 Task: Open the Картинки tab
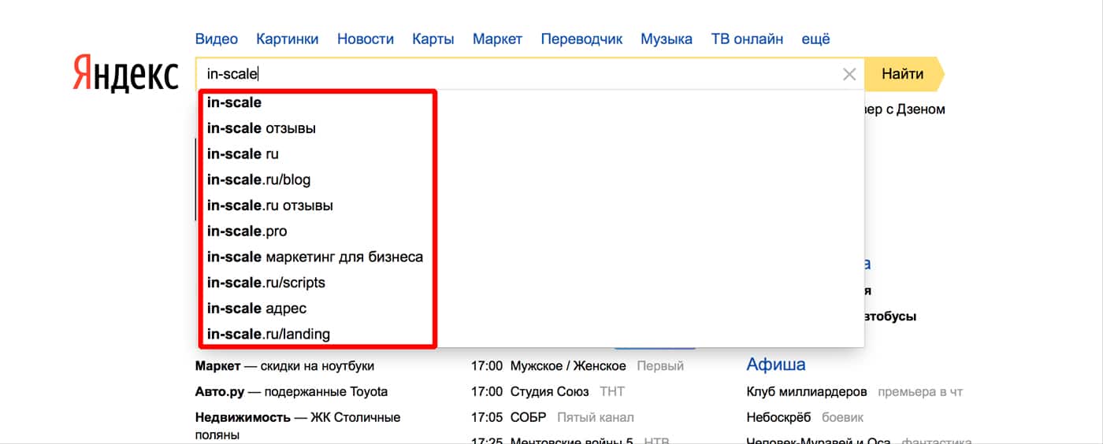click(288, 39)
